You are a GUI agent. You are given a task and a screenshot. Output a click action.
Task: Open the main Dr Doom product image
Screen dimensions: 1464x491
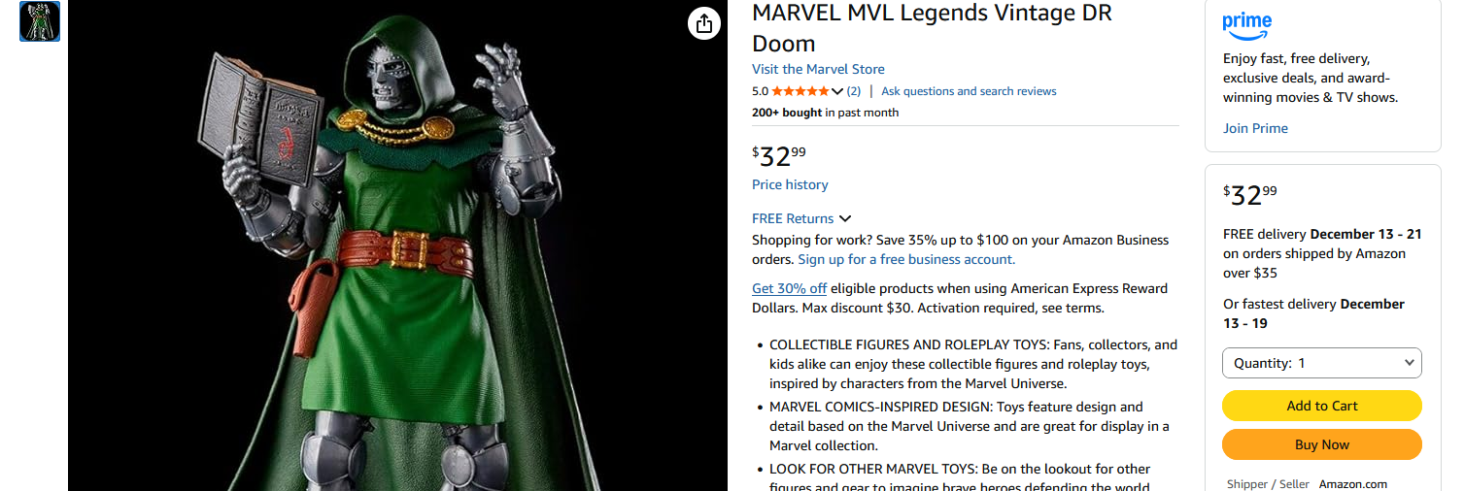[x=397, y=252]
